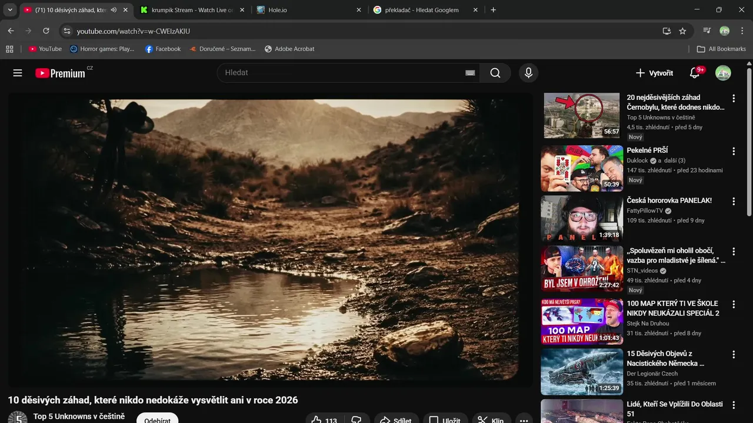This screenshot has width=753, height=423.
Task: Open 100 MAP video thumbnail
Action: tap(581, 321)
